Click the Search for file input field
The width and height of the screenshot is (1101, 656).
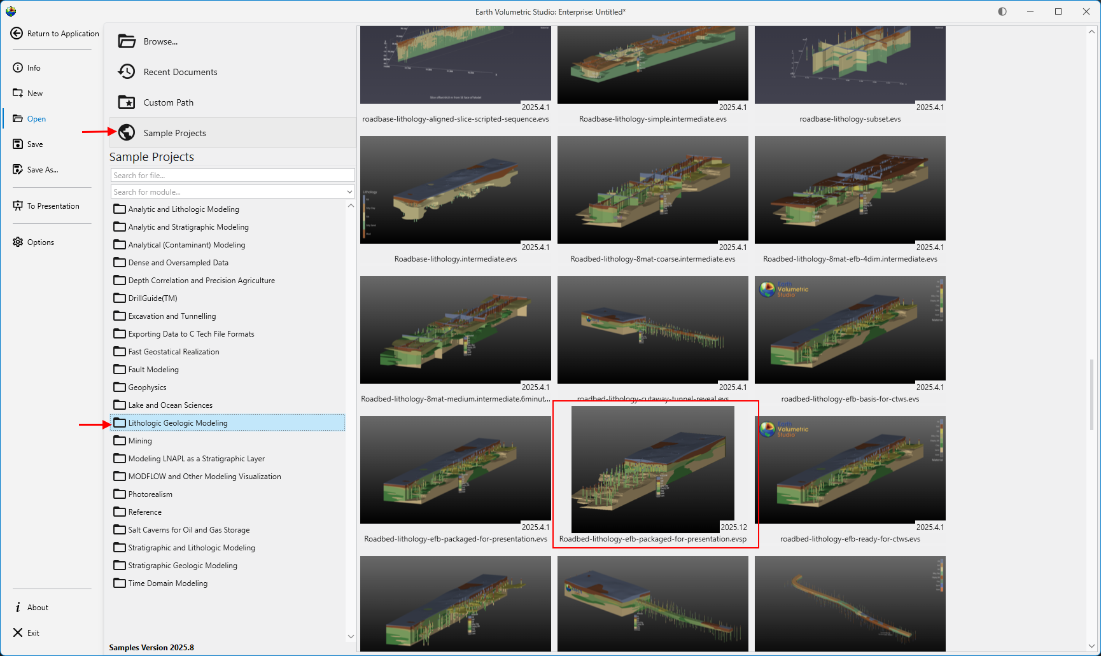[232, 176]
